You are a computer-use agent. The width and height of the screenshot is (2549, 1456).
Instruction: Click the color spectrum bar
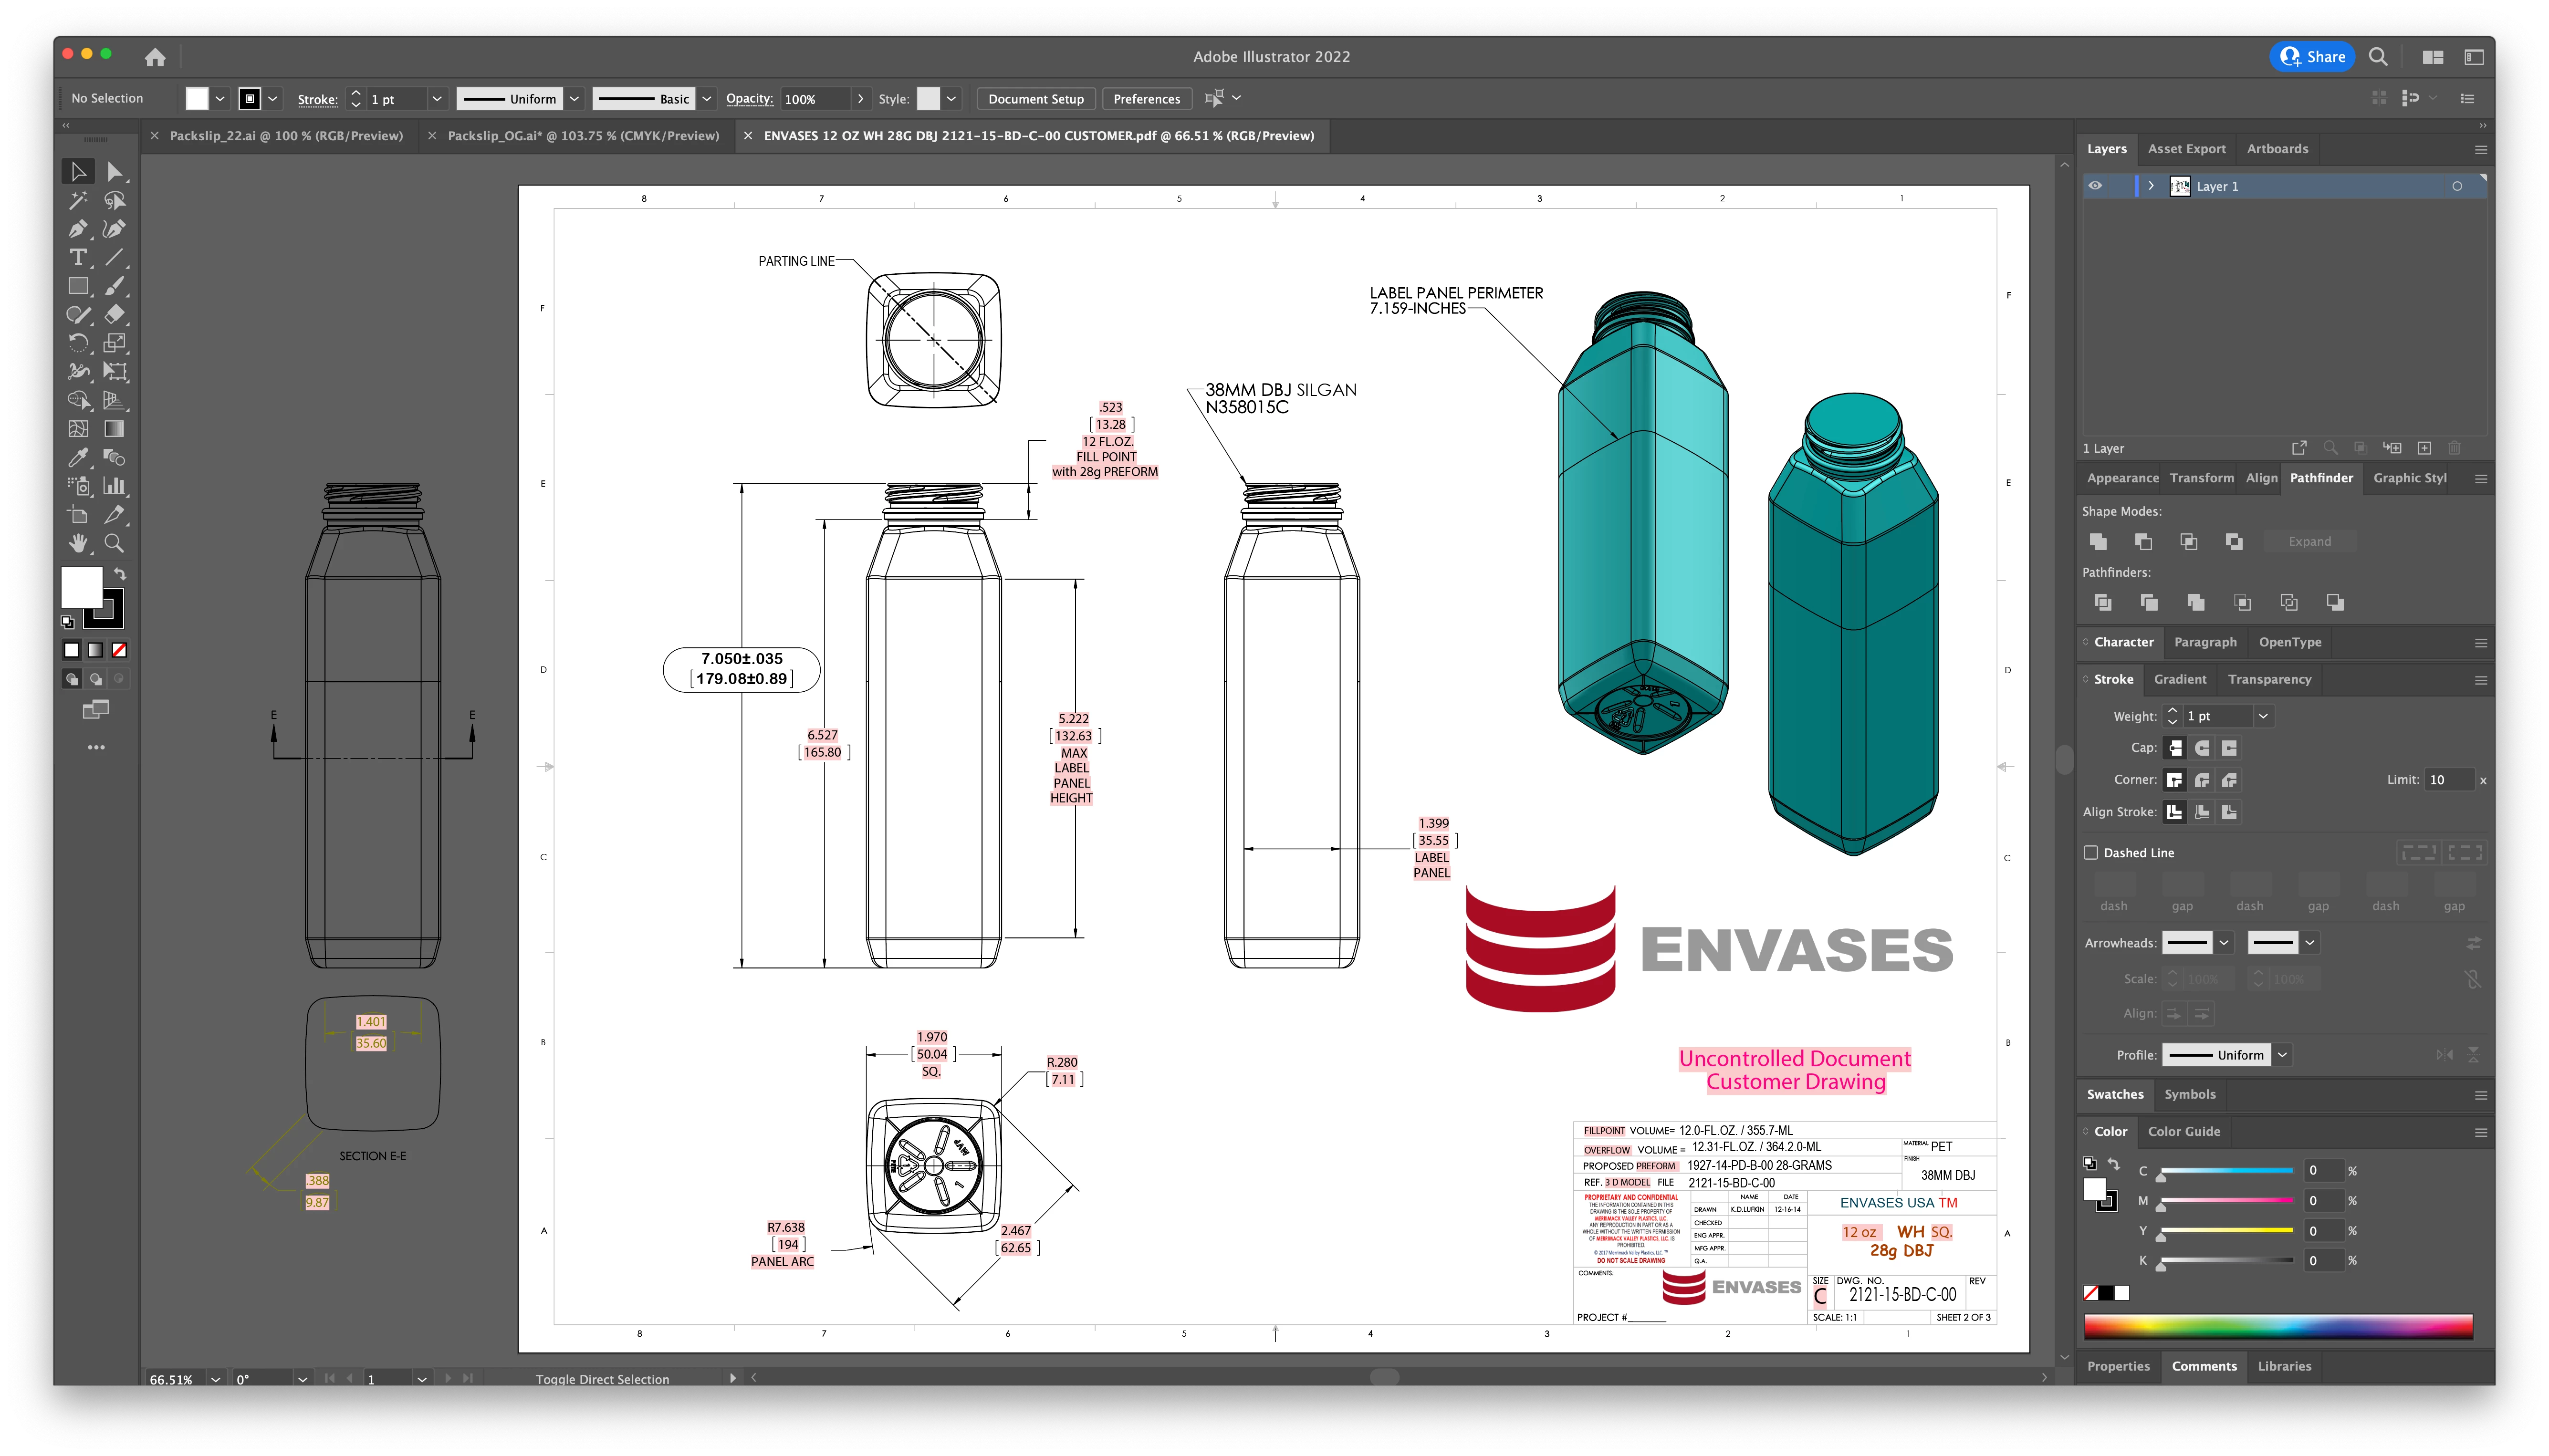point(2277,1326)
